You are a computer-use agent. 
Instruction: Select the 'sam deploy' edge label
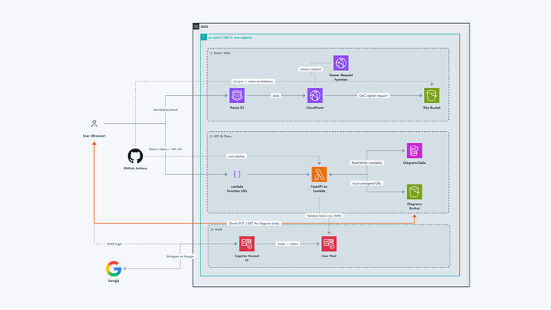tap(236, 156)
